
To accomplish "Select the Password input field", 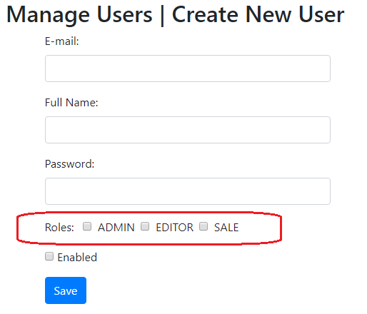I will click(188, 191).
